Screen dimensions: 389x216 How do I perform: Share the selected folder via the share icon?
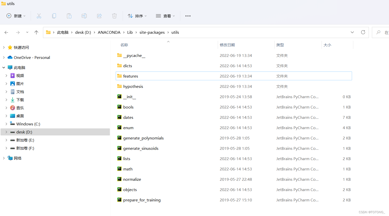coord(99,16)
